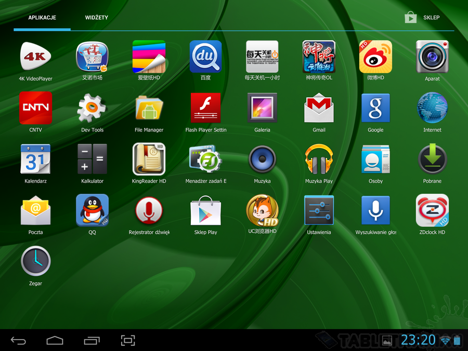
Task: Launch the Poczta email app
Action: point(35,210)
